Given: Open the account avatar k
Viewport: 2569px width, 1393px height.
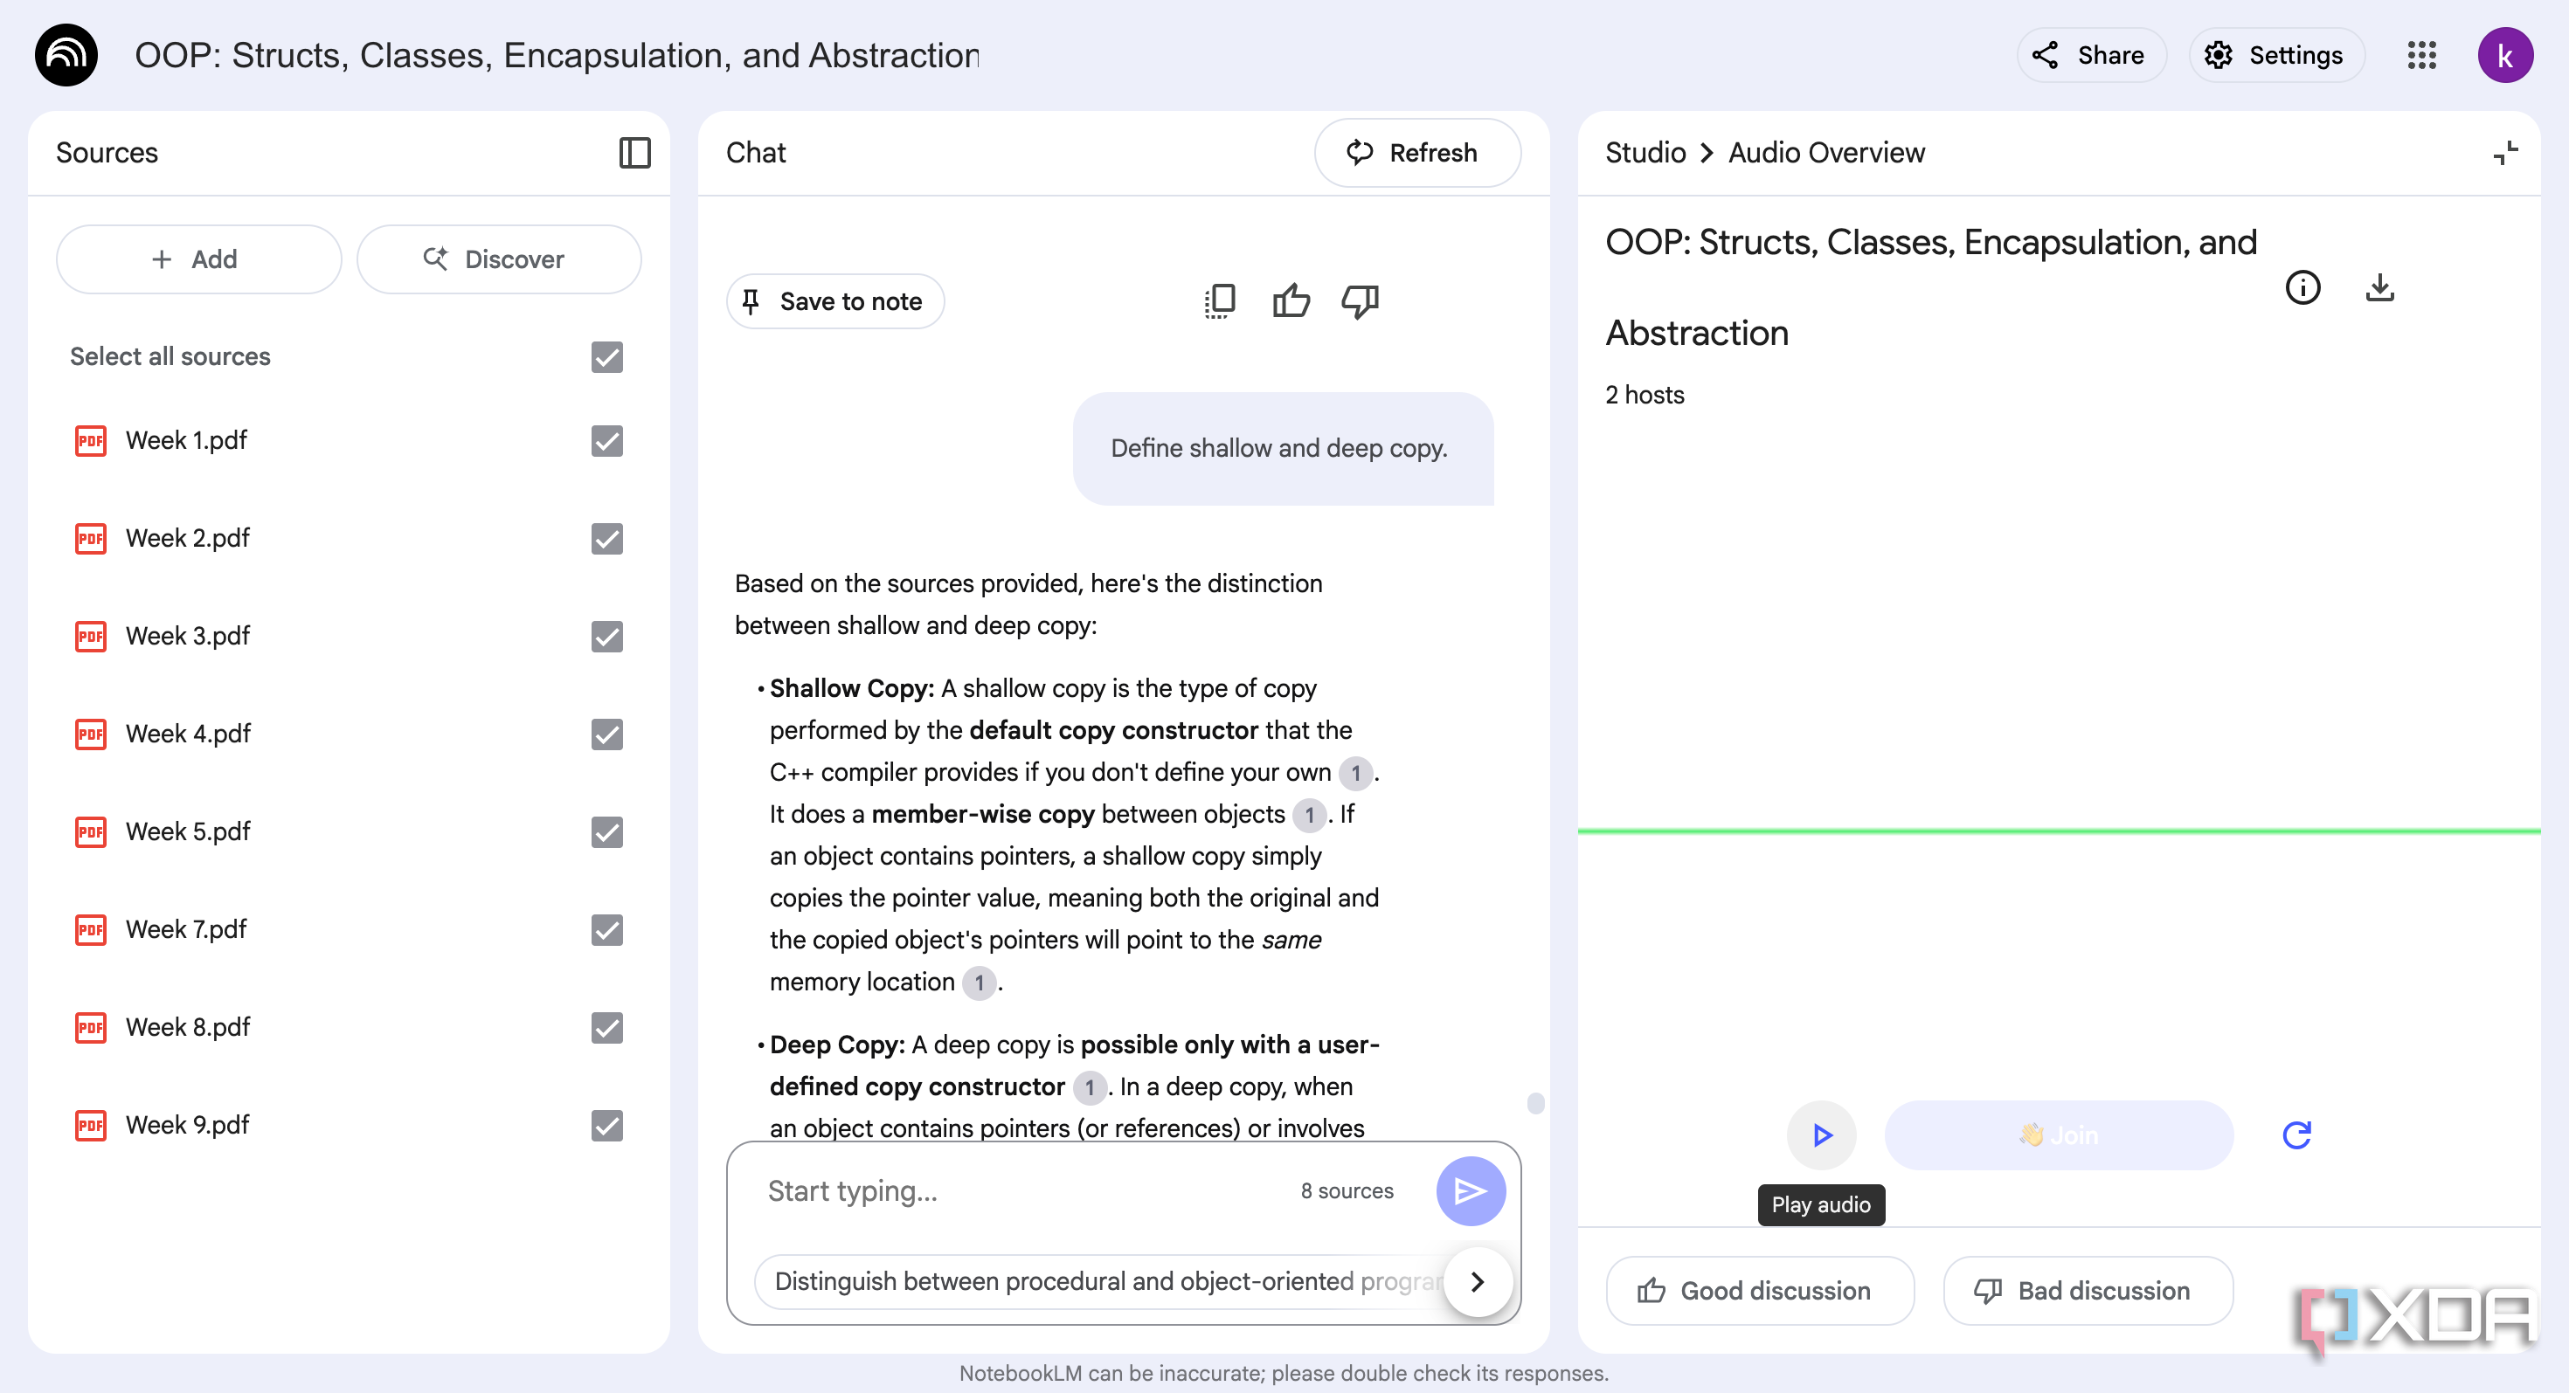Looking at the screenshot, I should pyautogui.click(x=2505, y=55).
